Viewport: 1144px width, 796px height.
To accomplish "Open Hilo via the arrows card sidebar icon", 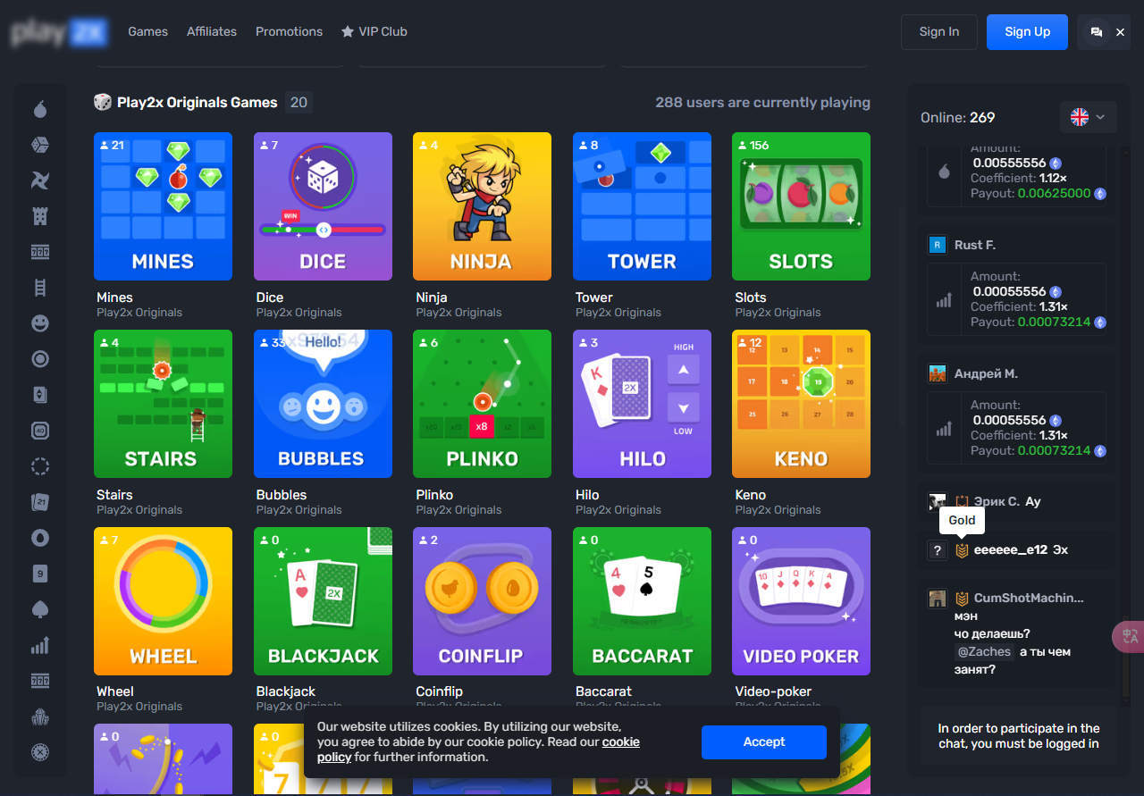I will [x=40, y=395].
